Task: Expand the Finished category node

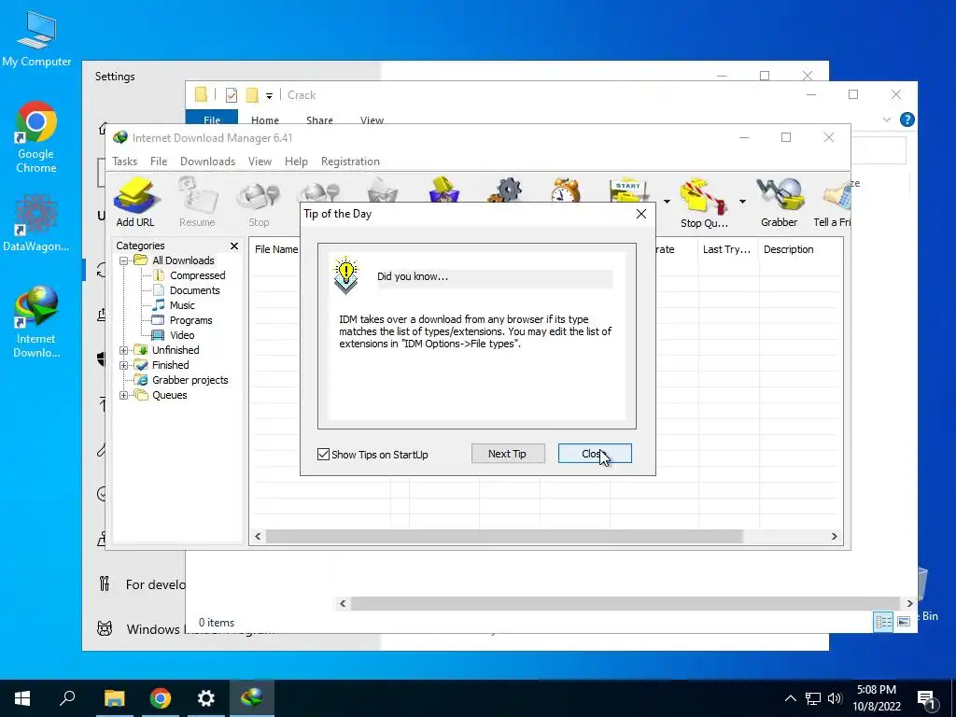Action: [x=123, y=365]
